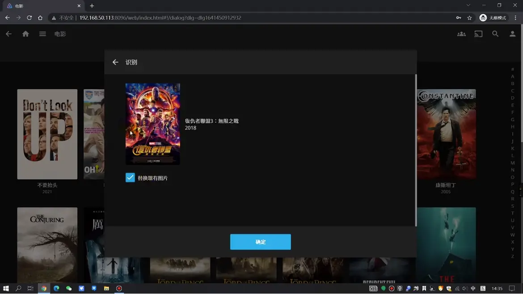The width and height of the screenshot is (523, 294).
Task: Open the hamburger navigation menu
Action: coord(42,34)
